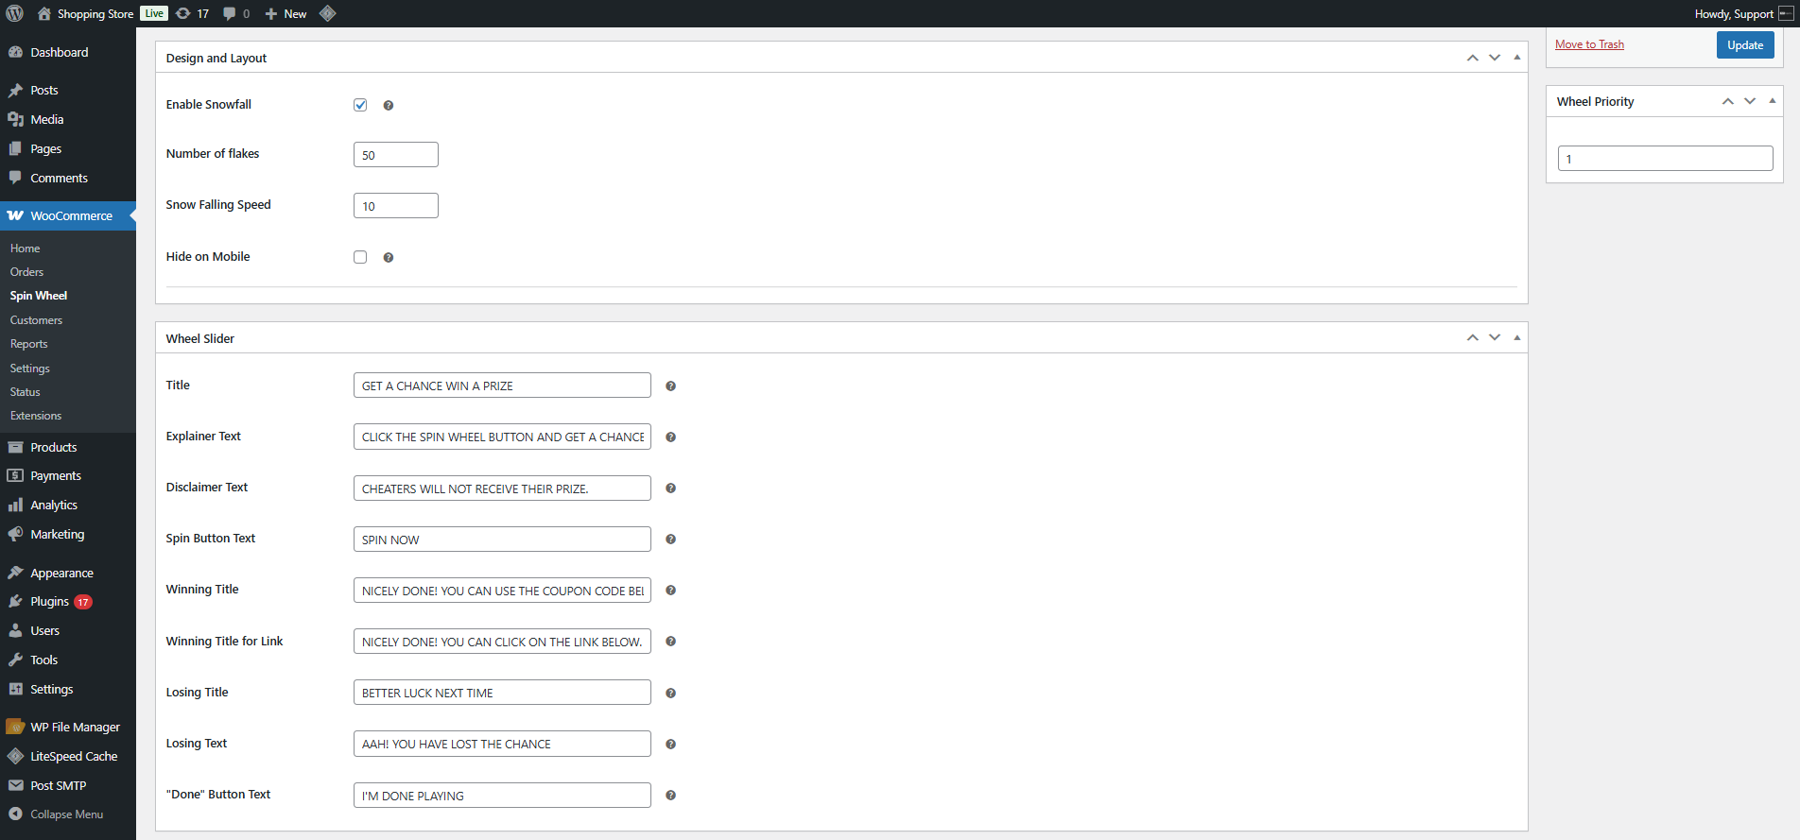Uncheck the Enable Snowfall checkbox
This screenshot has height=840, width=1800.
click(x=360, y=105)
